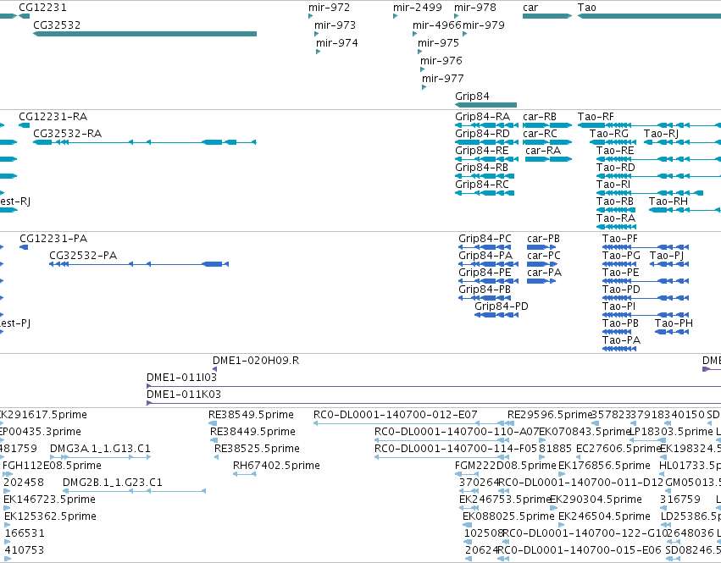Select the mir-2499 arrow marker

tap(395, 16)
